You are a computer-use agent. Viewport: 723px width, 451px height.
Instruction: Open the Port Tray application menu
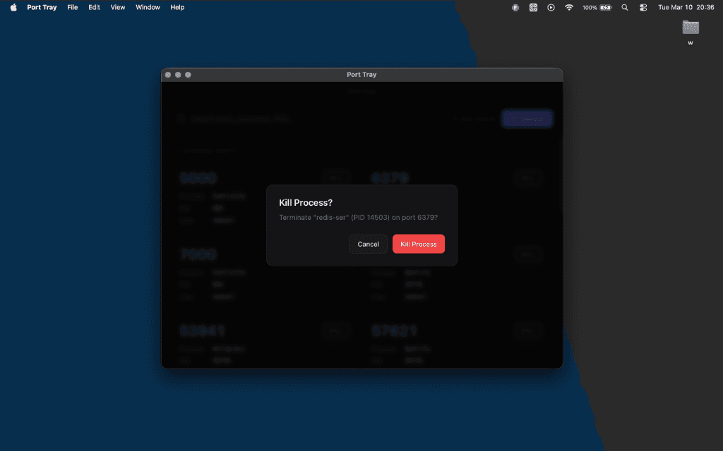point(42,7)
